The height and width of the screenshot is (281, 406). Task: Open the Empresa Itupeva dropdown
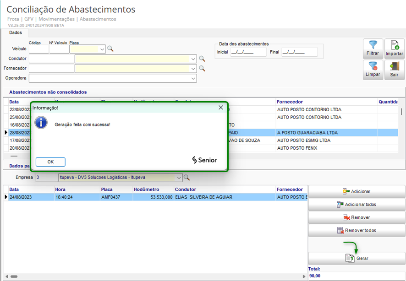pos(178,178)
